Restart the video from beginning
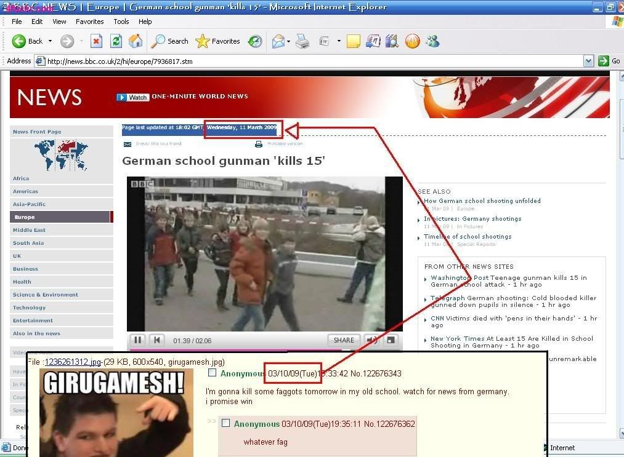Image resolution: width=624 pixels, height=457 pixels. coord(156,340)
